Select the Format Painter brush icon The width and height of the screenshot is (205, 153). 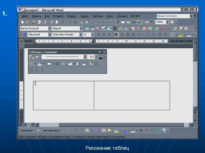[87, 22]
